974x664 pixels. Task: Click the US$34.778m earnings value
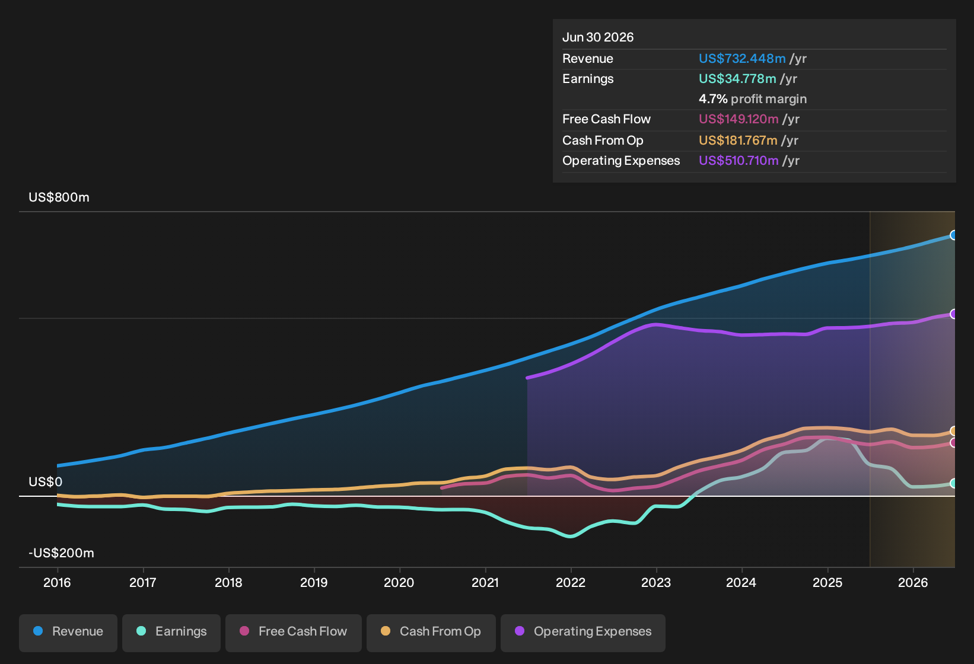(x=737, y=79)
